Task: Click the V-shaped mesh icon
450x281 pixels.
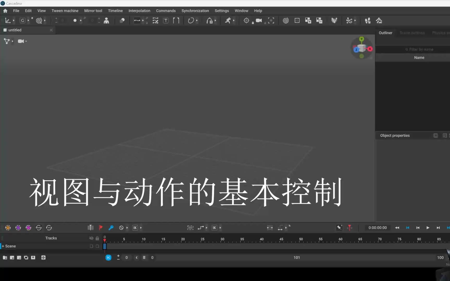Action: pos(334,21)
